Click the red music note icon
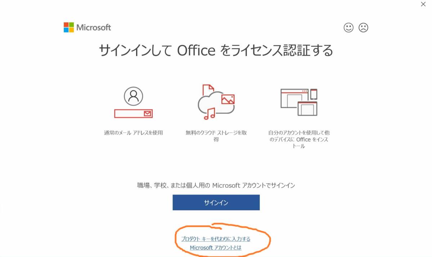Screen dimensions: 432x257 pyautogui.click(x=209, y=114)
